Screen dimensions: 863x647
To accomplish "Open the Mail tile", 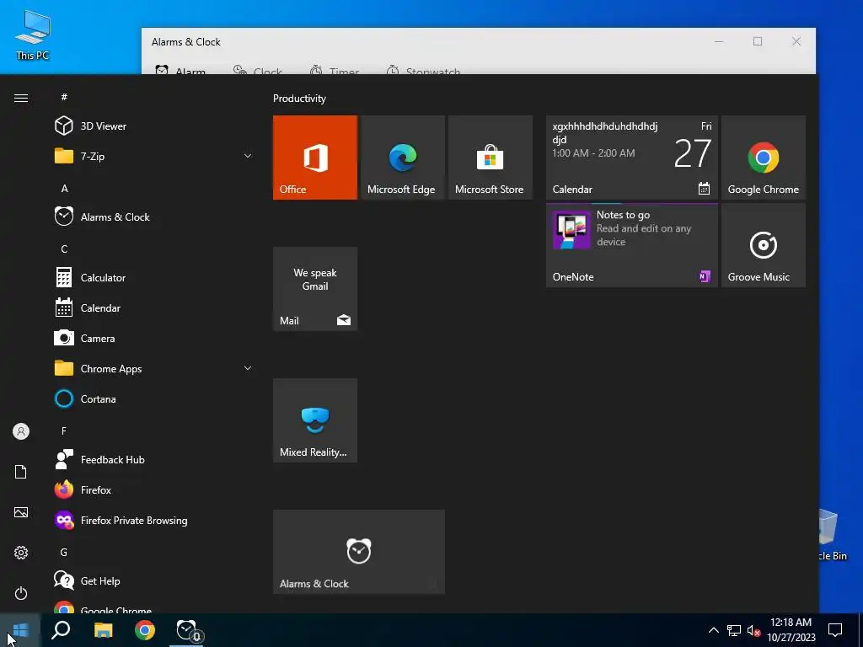I will (315, 289).
